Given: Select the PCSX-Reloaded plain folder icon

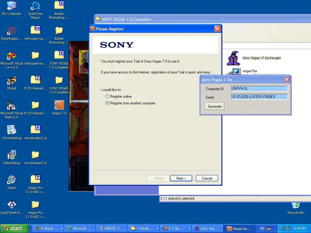Looking at the screenshot, I should 35,108.
